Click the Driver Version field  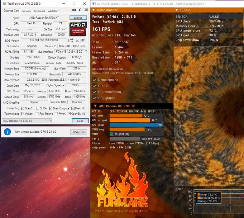point(54,80)
